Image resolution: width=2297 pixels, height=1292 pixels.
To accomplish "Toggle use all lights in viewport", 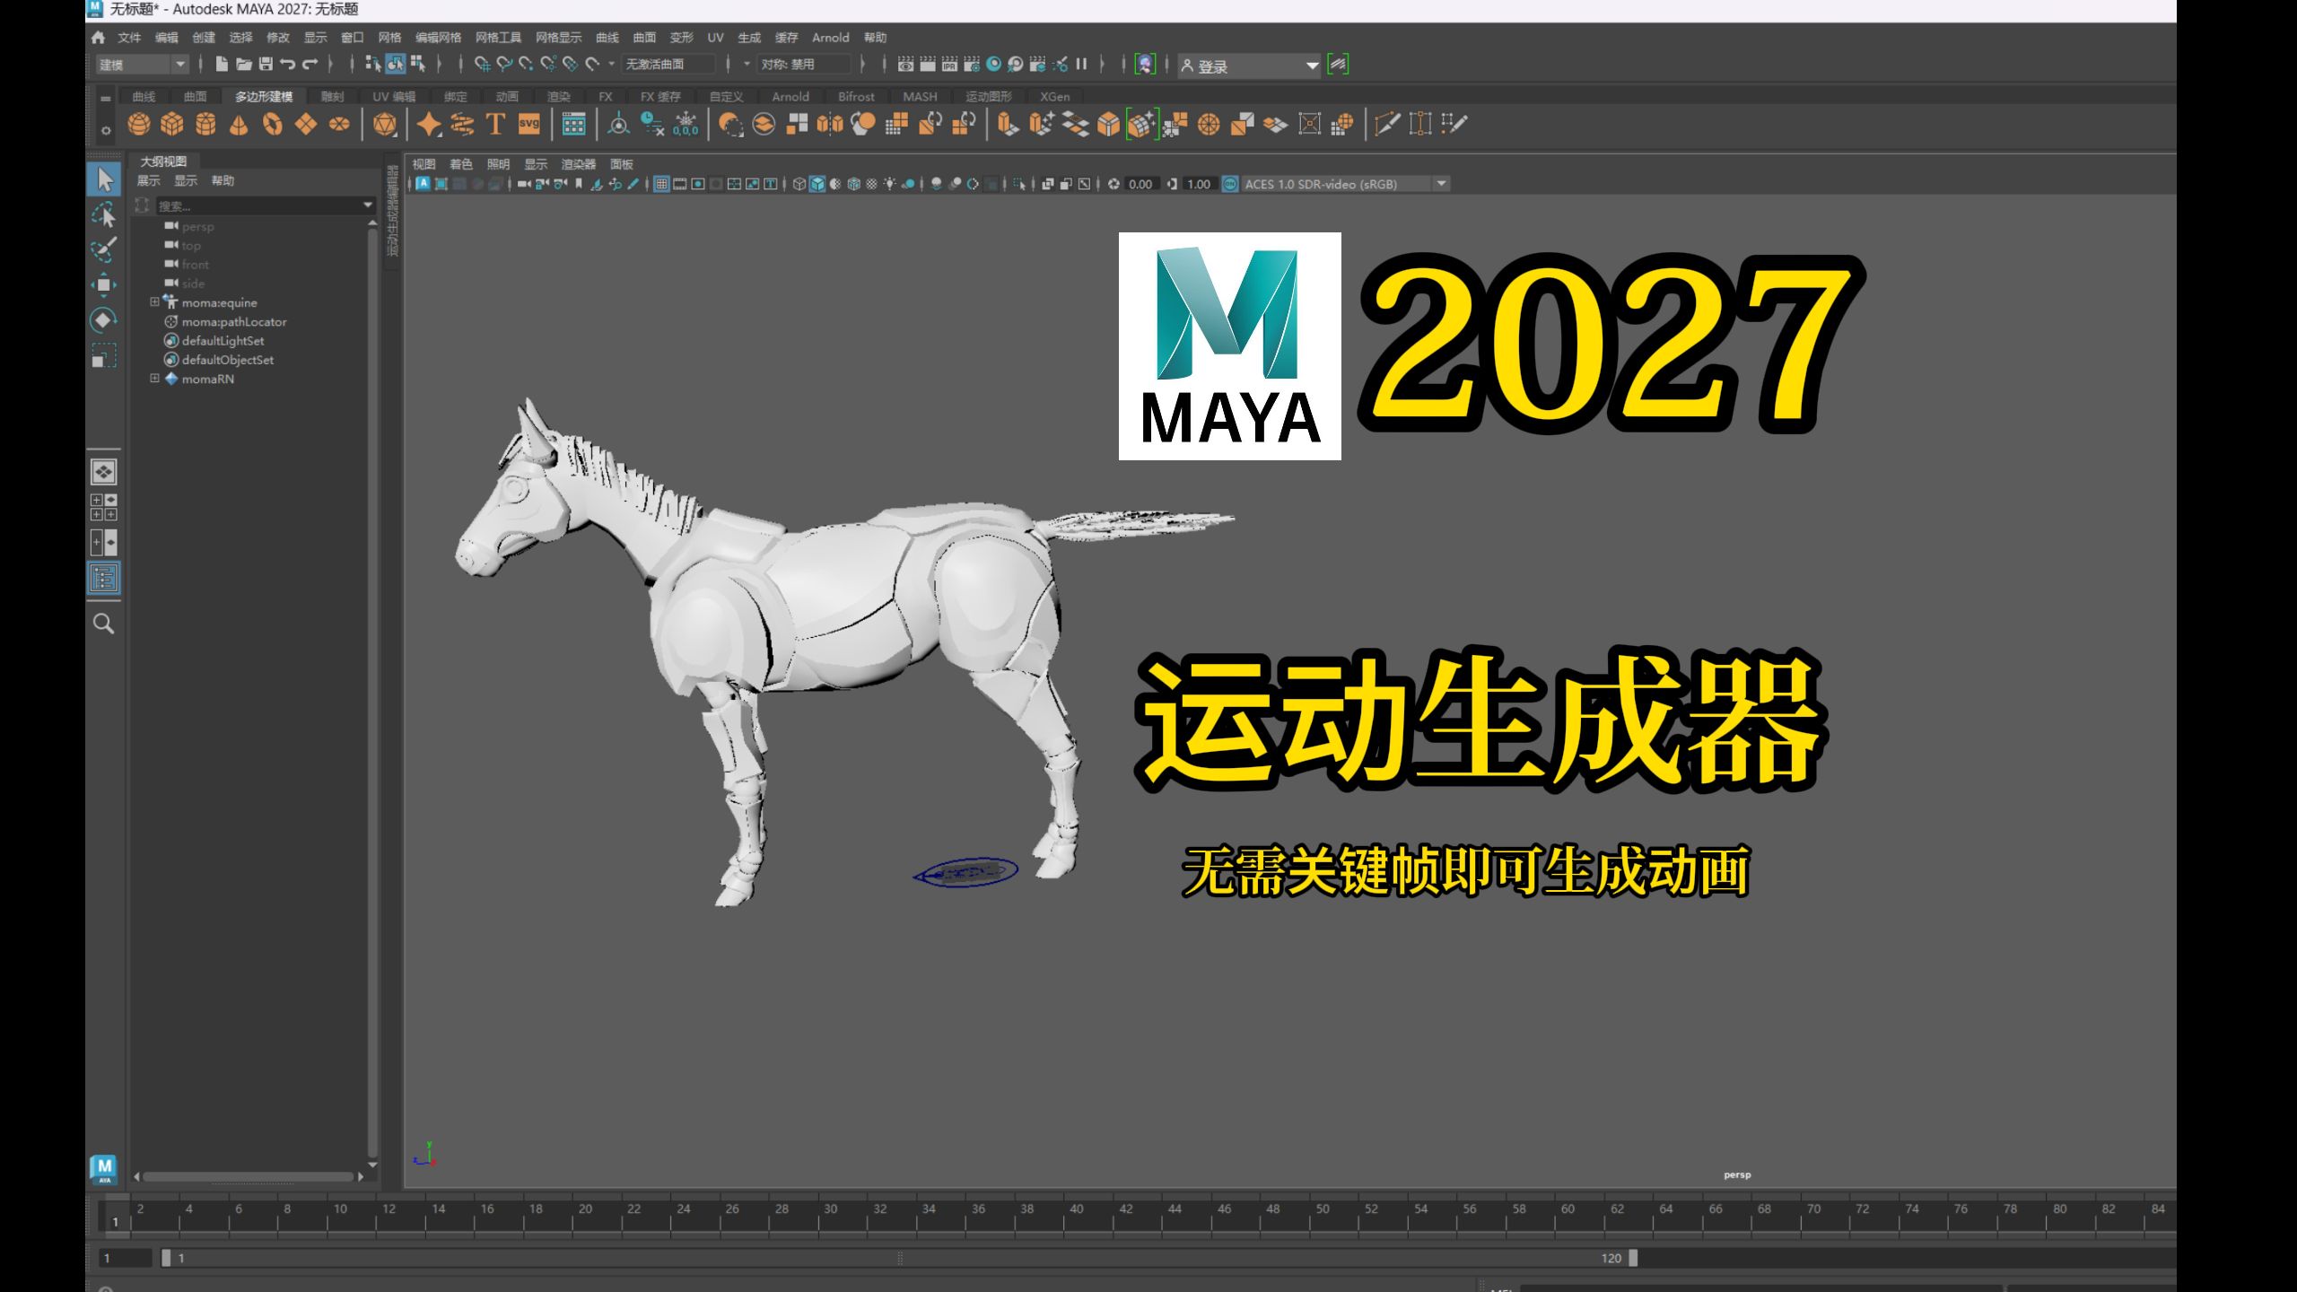I will click(889, 184).
